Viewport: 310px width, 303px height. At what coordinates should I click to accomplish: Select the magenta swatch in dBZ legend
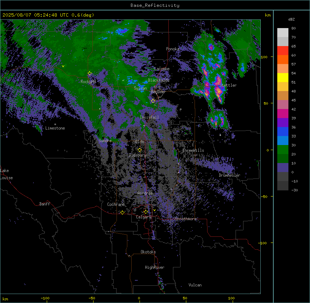tap(283, 113)
